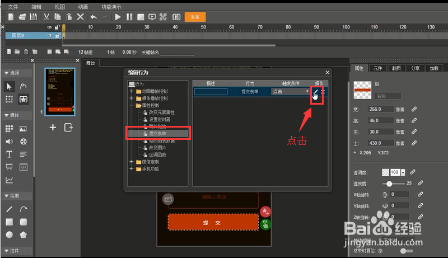Click the delete X icon in toolbar
Image resolution: width=448 pixels, height=258 pixels.
point(80,17)
